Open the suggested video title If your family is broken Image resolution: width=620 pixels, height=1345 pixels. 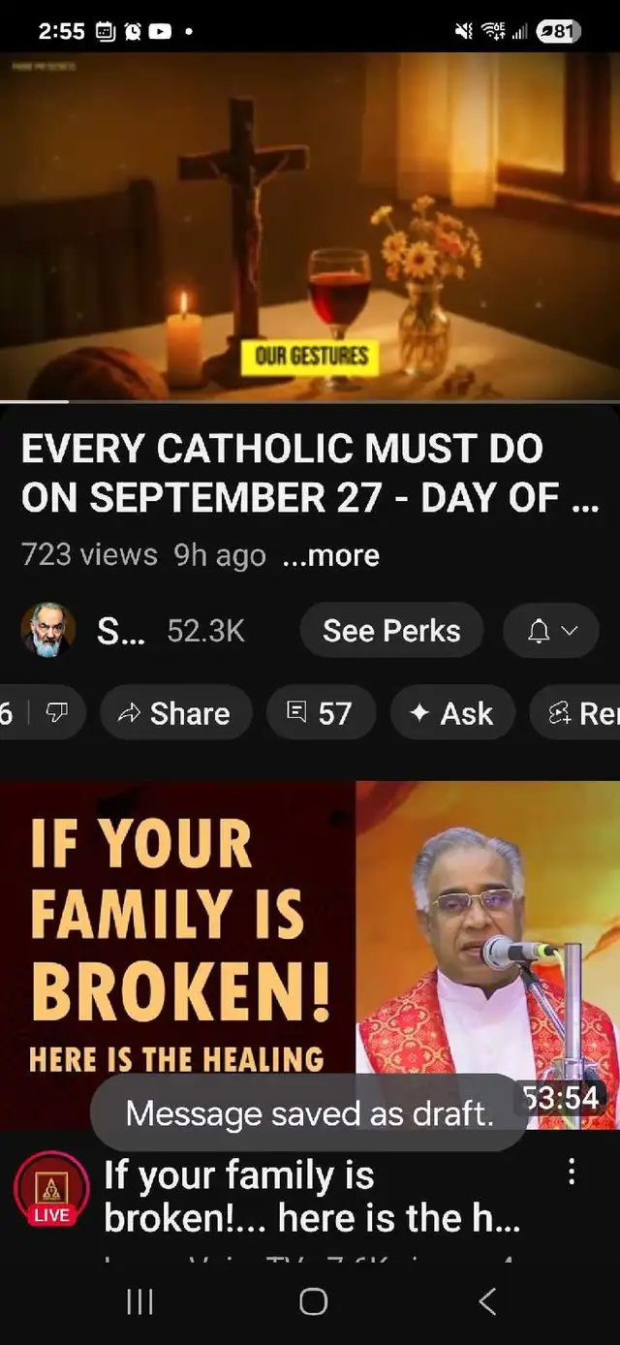(312, 1197)
